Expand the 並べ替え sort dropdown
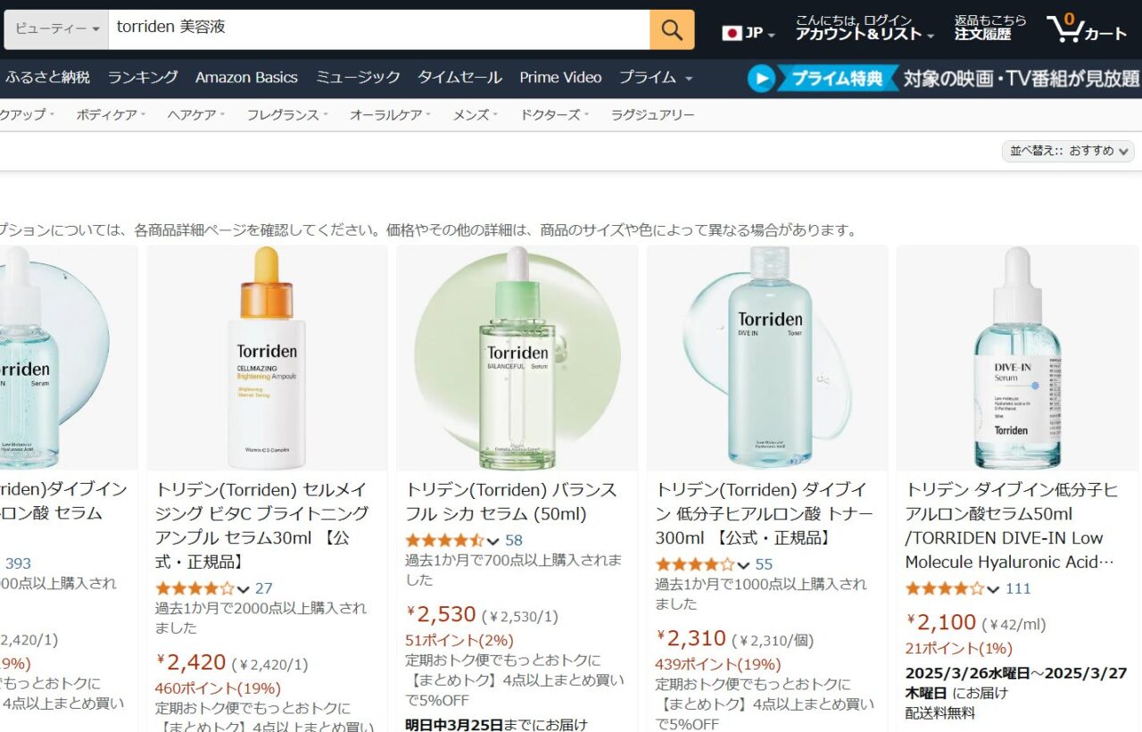Screen dimensions: 1142x732 [x=1068, y=151]
